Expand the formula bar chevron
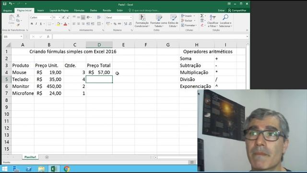Image resolution: width=307 pixels, height=173 pixels. 247,37
